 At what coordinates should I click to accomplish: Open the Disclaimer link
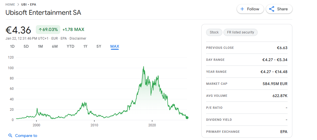click(78, 38)
